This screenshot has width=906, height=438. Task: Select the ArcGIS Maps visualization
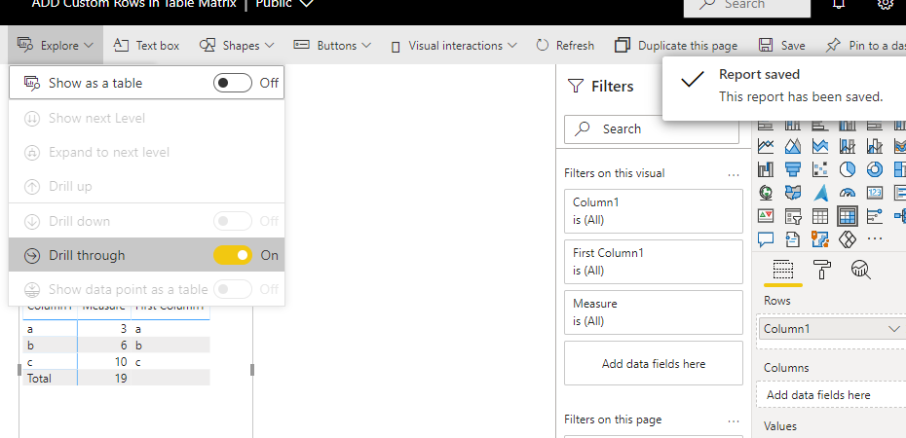(820, 238)
